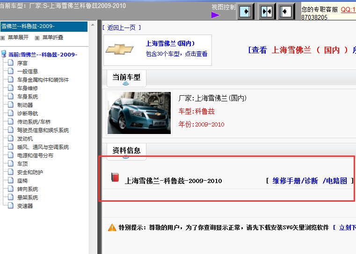Viewport: 356px width, 254px height.
Task: Click the left pane scrollbar up arrow
Action: [x=93, y=25]
